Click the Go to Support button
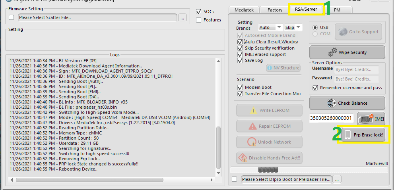The width and height of the screenshot is (394, 190). tap(358, 32)
